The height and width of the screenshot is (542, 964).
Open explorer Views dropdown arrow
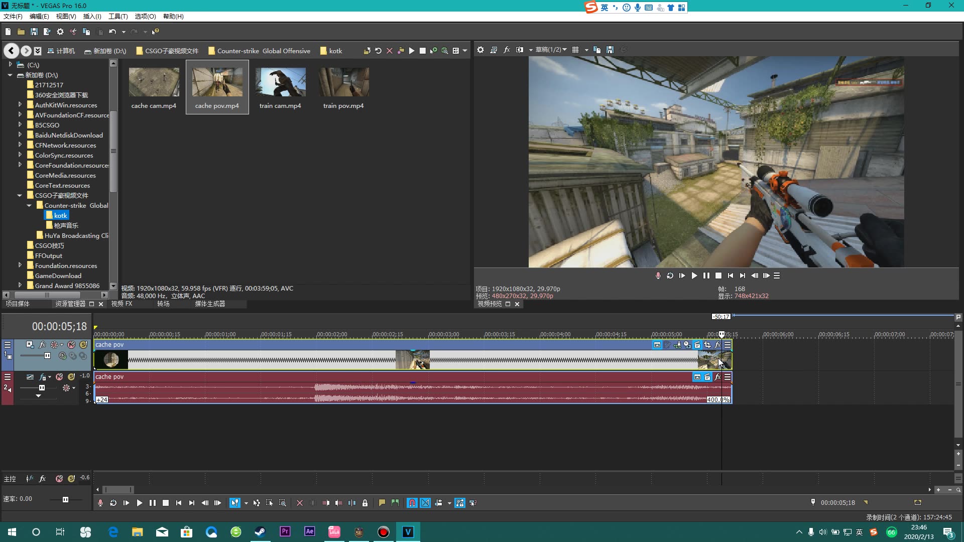pos(465,51)
